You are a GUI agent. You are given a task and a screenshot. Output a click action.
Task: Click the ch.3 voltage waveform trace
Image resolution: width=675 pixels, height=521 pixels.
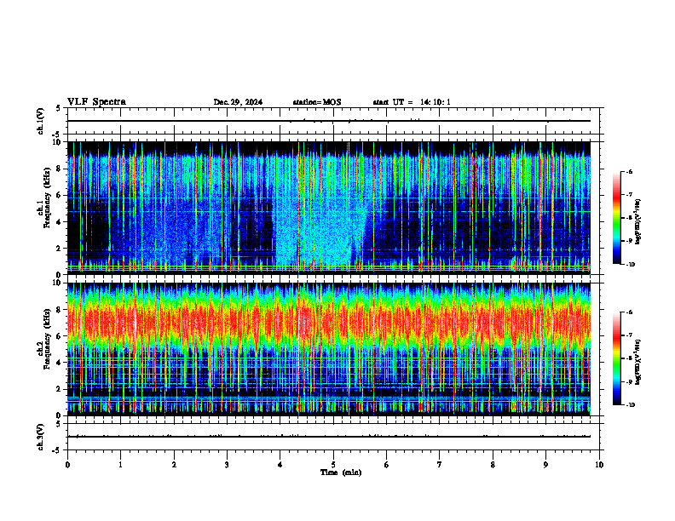[329, 437]
